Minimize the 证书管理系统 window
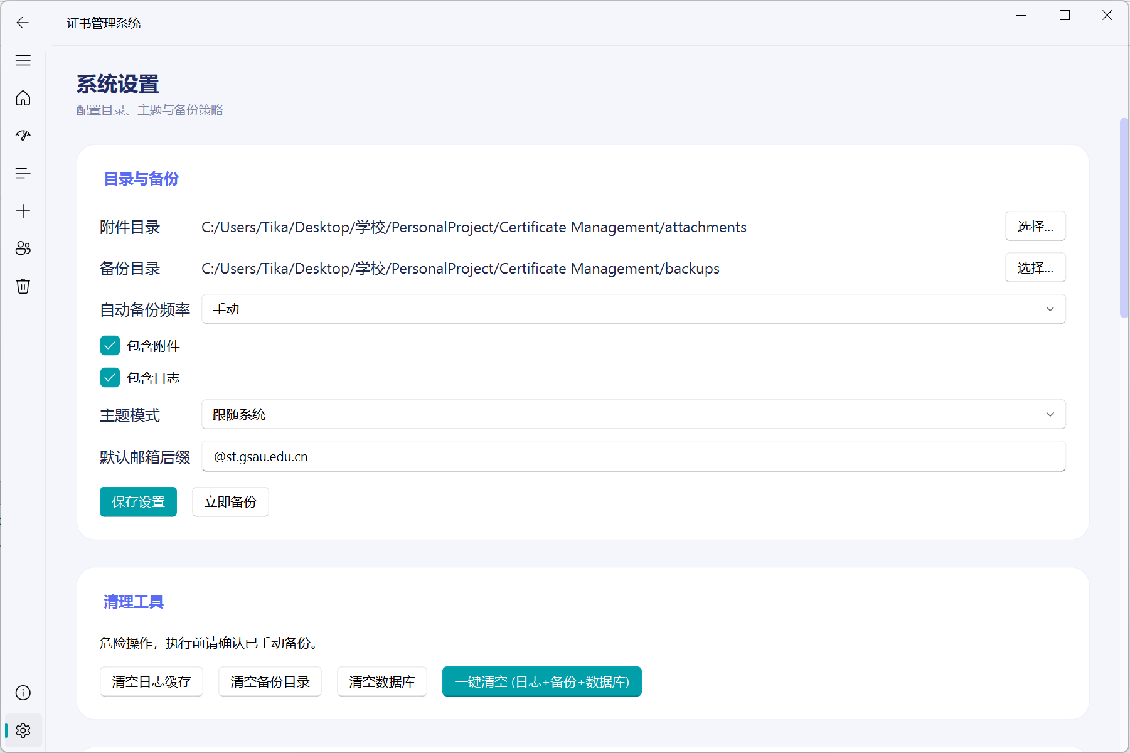The width and height of the screenshot is (1130, 753). [x=1021, y=15]
